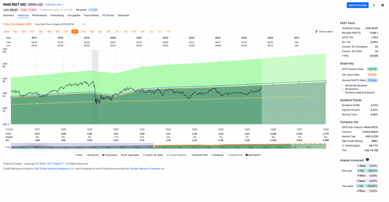Click the timeline range slider right handle

click(326, 146)
